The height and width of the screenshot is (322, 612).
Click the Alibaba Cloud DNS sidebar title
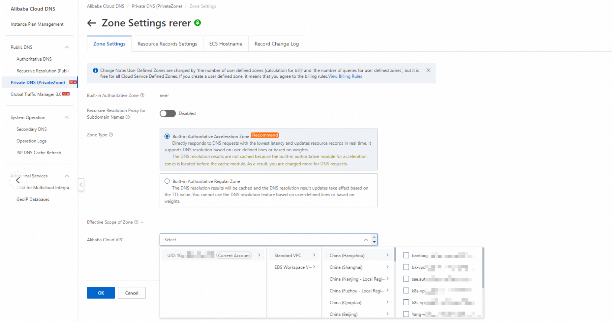point(33,9)
